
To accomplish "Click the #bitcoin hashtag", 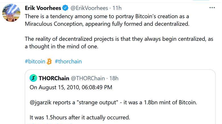I will (x=35, y=61).
